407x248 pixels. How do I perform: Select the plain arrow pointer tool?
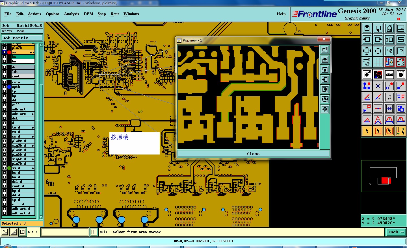(367, 131)
